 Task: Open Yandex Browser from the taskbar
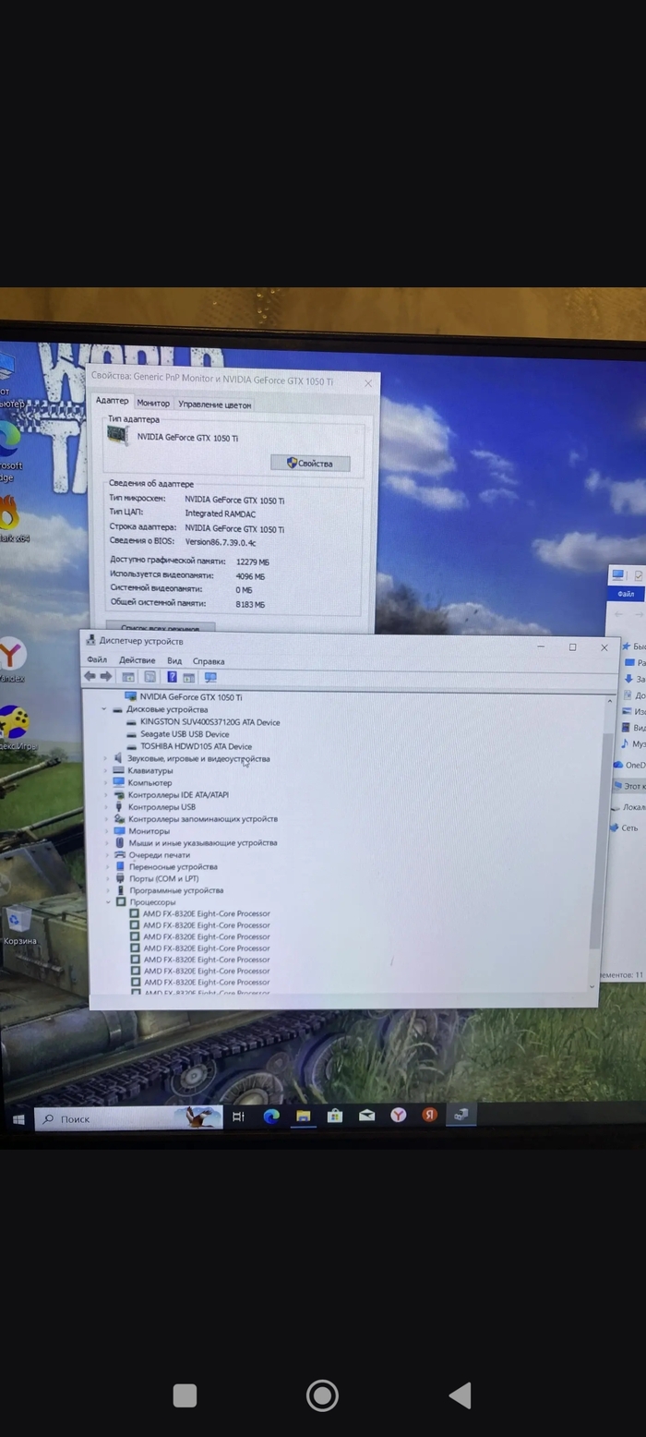point(398,1116)
